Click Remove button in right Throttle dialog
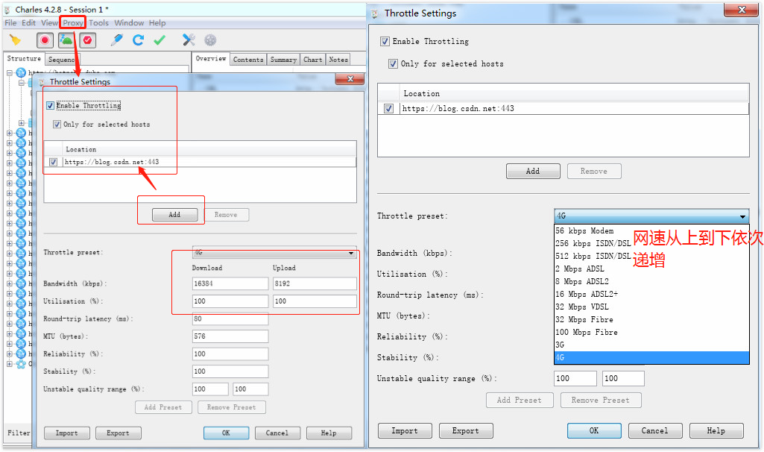 tap(594, 171)
